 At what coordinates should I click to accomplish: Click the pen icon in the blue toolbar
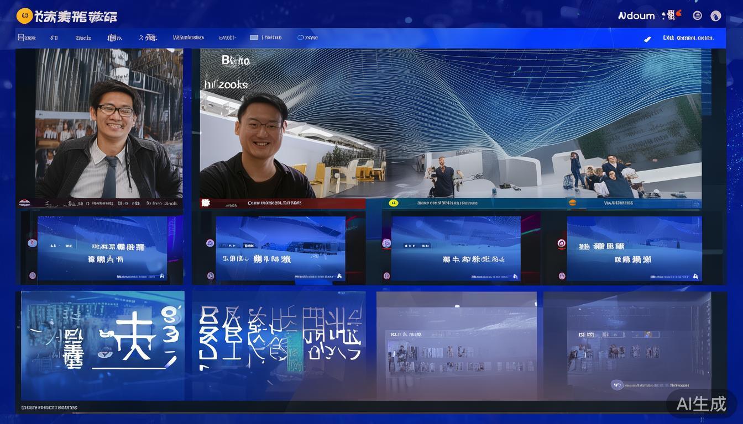click(x=648, y=39)
